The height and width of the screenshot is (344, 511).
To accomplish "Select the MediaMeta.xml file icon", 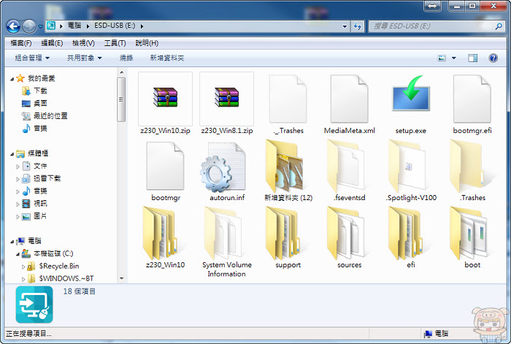I will click(350, 99).
